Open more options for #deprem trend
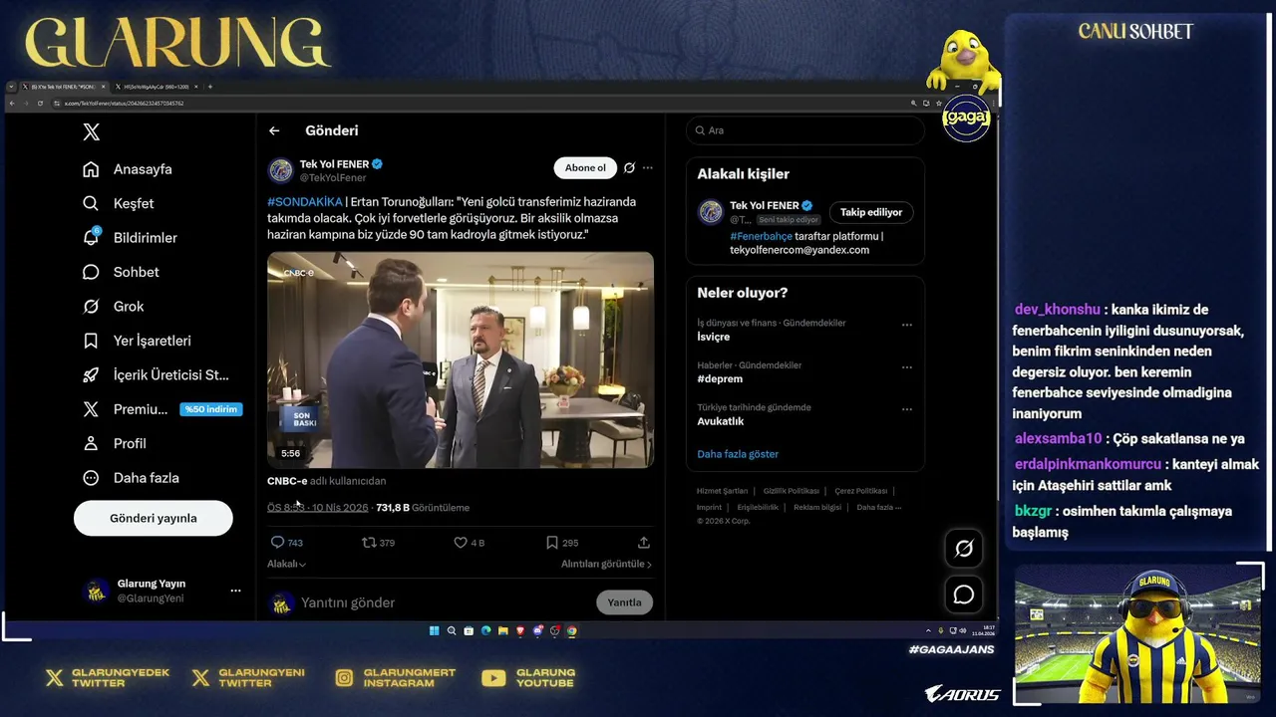The image size is (1276, 717). pyautogui.click(x=907, y=367)
